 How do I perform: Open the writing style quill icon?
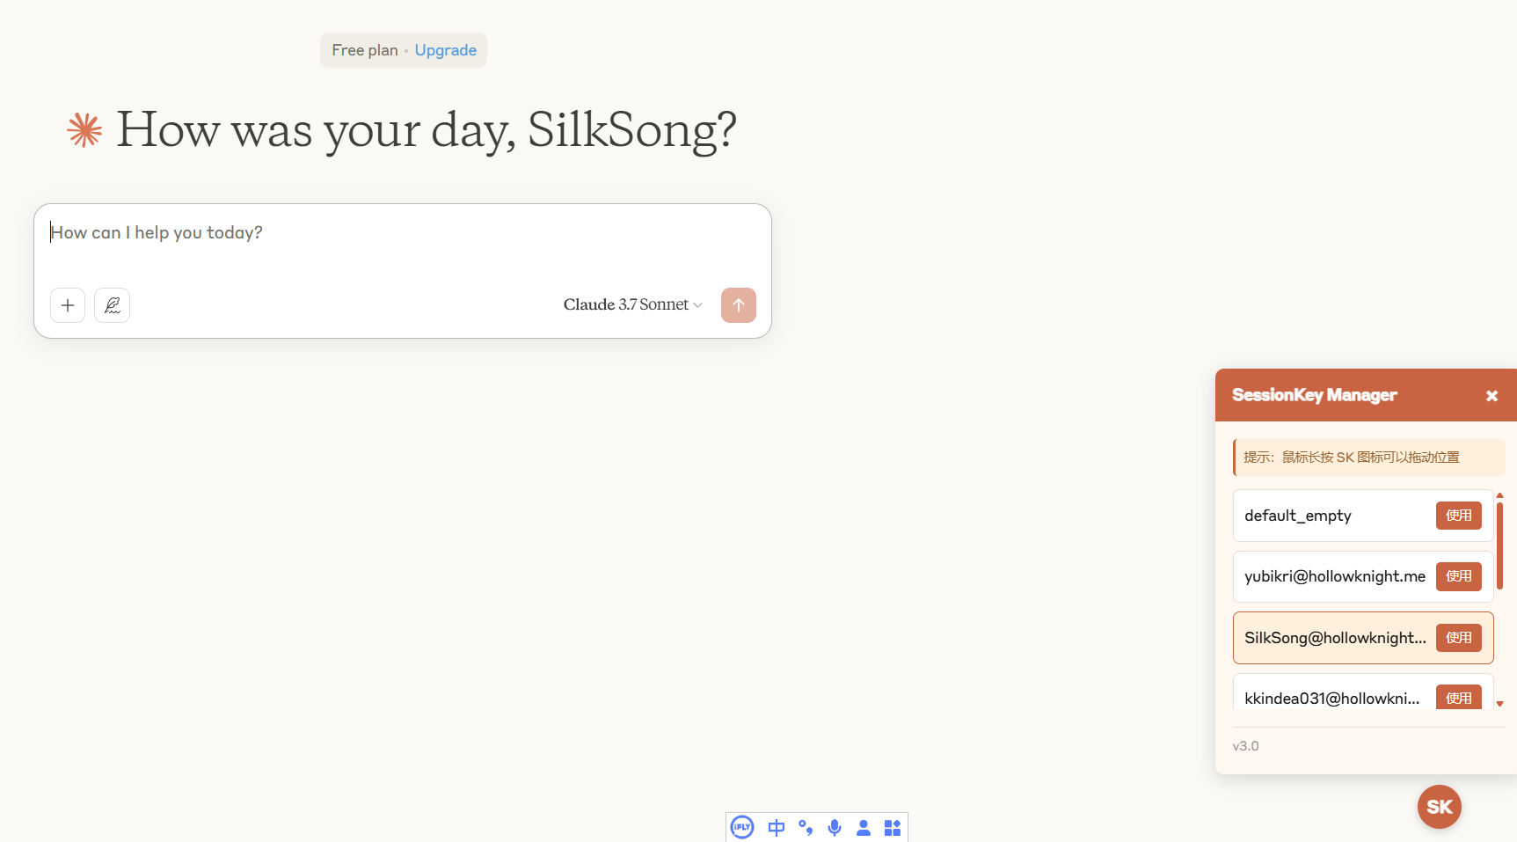[113, 305]
